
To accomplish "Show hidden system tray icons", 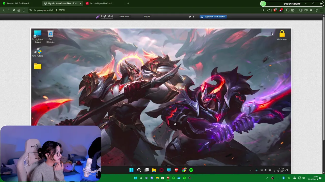I will point(267,178).
